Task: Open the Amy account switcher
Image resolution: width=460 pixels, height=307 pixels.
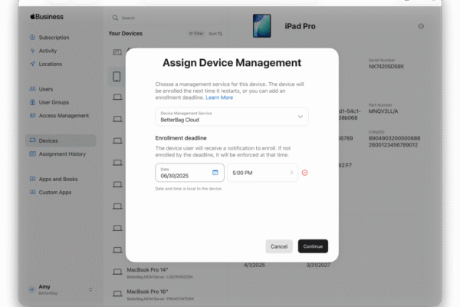Action: [x=61, y=289]
